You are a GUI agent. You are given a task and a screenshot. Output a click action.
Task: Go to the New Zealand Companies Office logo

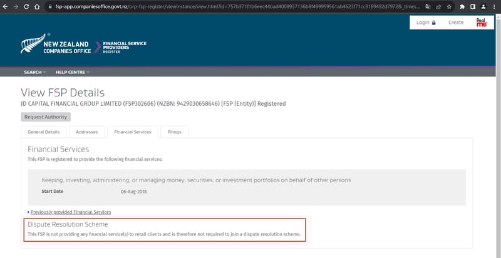[x=56, y=44]
